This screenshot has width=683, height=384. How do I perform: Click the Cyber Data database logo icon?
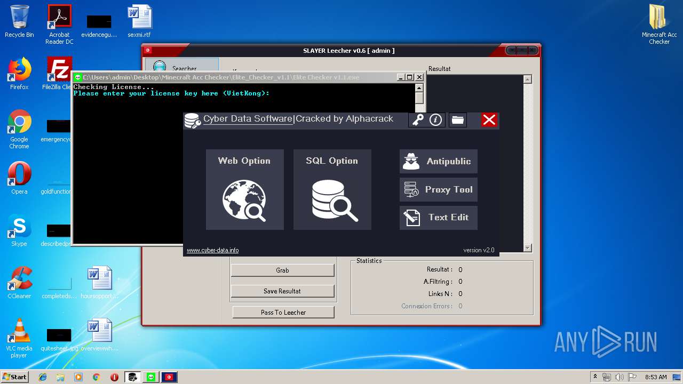[193, 121]
